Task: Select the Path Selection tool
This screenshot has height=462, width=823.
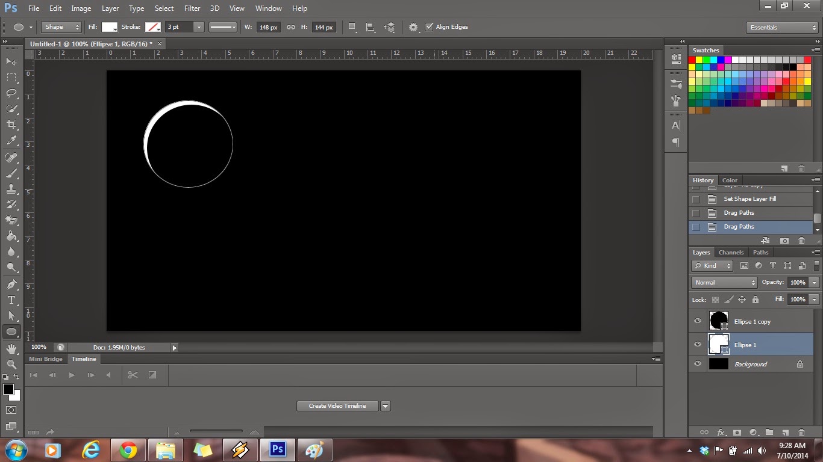Action: point(11,316)
